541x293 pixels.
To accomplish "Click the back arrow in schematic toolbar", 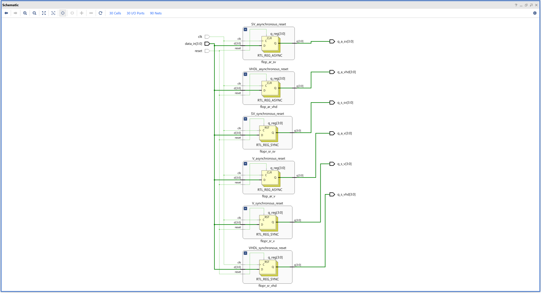I will [x=6, y=13].
